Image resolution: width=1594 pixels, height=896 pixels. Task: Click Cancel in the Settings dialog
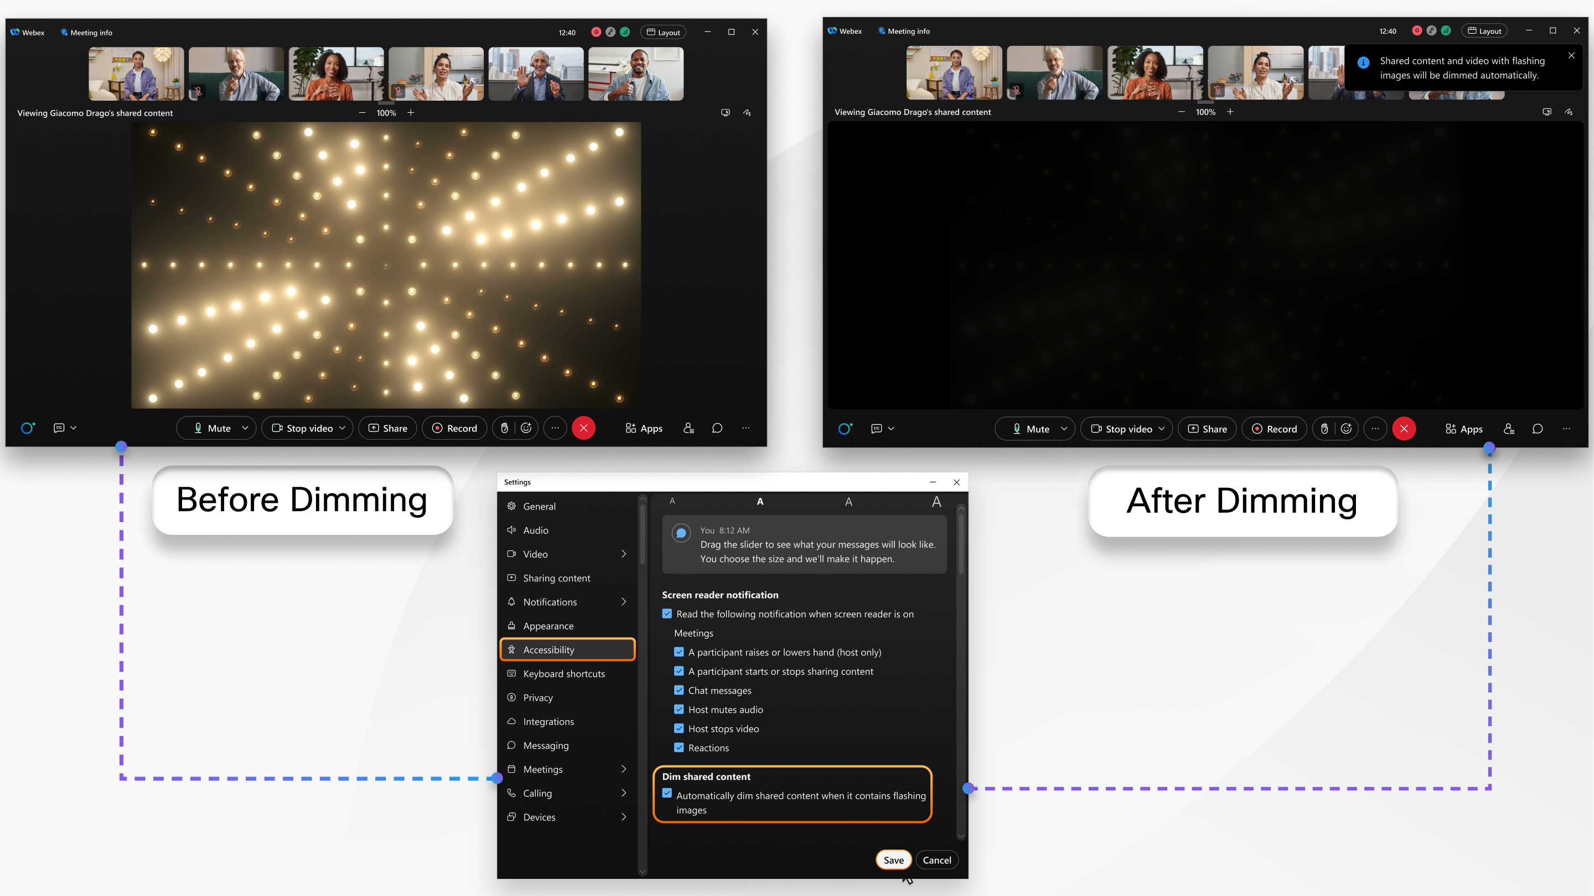(937, 860)
